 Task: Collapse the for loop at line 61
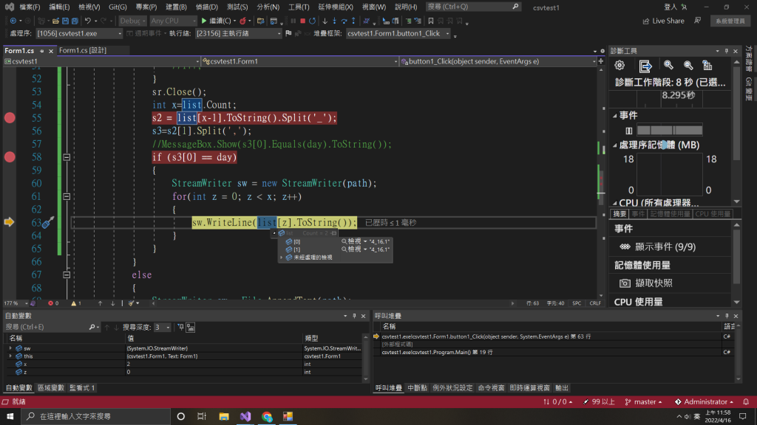67,196
